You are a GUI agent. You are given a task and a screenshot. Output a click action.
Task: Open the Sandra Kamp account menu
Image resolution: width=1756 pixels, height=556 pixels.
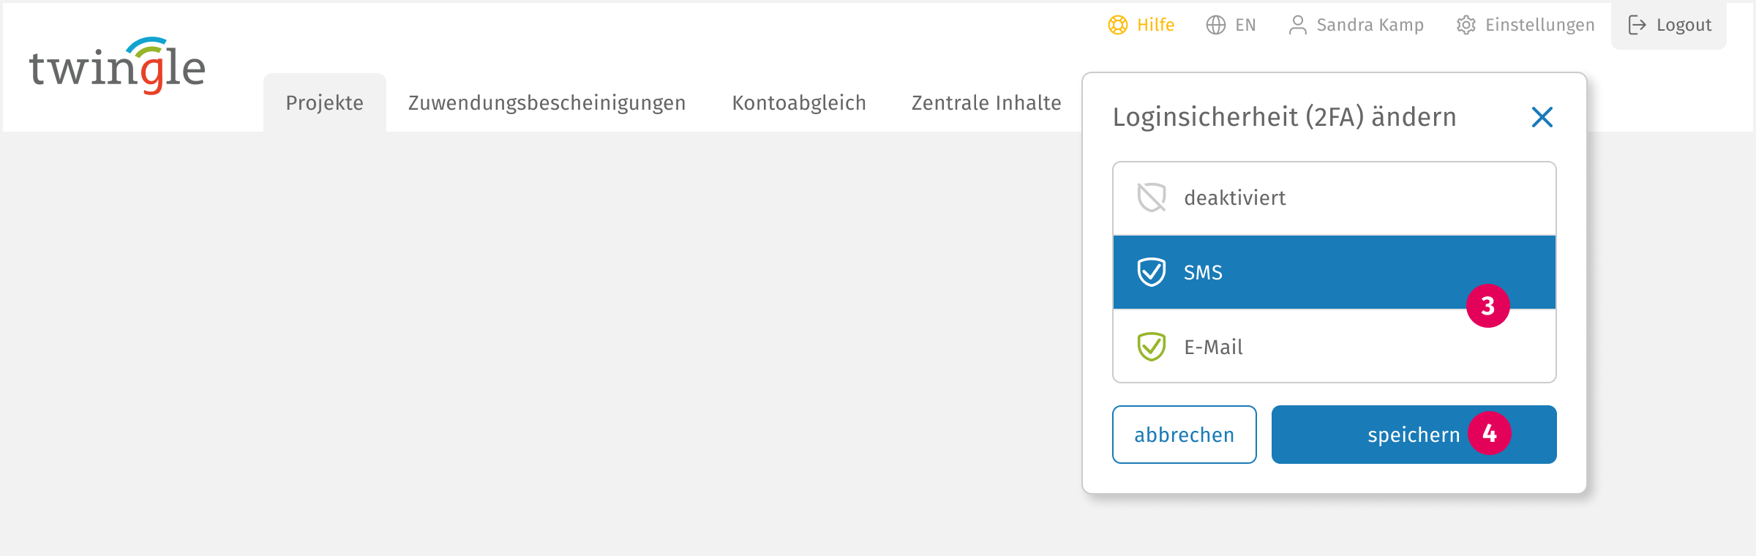pos(1370,25)
